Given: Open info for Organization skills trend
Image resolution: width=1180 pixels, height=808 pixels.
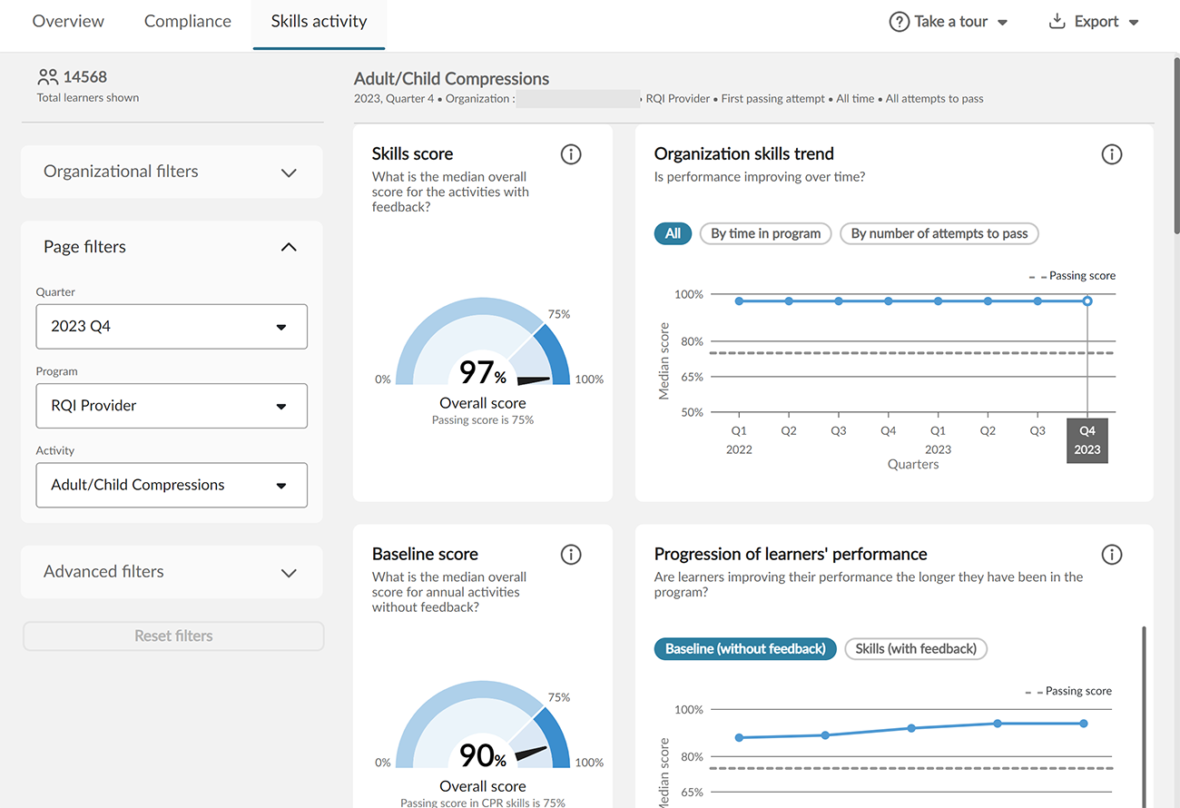Looking at the screenshot, I should click(1111, 154).
